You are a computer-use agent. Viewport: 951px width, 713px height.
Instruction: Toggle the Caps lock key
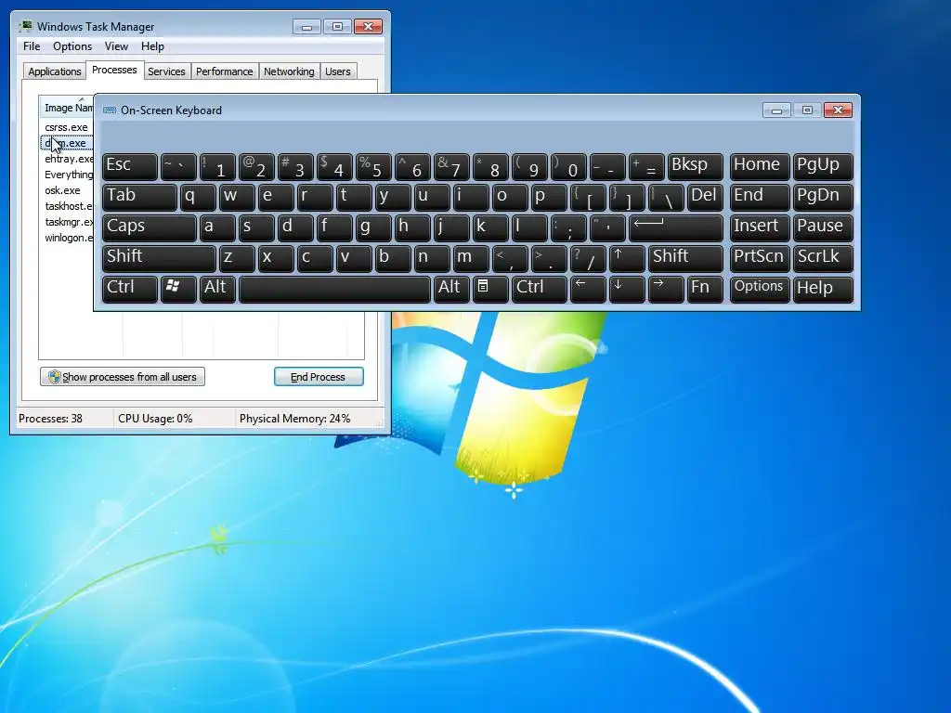150,227
